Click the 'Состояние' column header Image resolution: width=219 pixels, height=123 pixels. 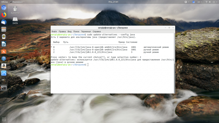tap(132, 42)
